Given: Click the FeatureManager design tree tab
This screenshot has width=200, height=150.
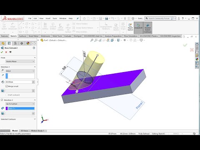Looking at the screenshot, I should [3, 43].
